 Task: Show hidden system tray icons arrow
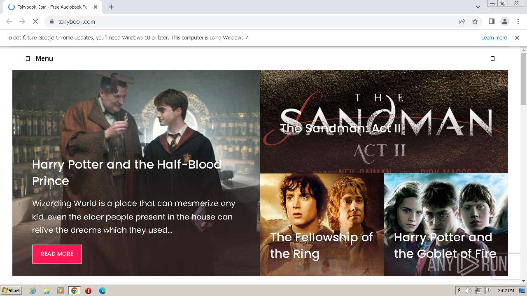click(x=459, y=291)
